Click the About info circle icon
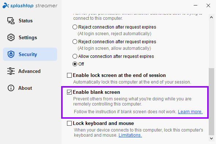Screen dimensions: 216x144 pyautogui.click(x=11, y=88)
